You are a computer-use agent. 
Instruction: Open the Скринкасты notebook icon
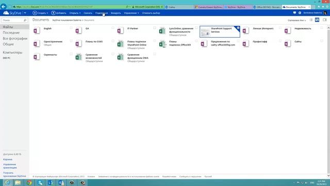[x=37, y=57]
